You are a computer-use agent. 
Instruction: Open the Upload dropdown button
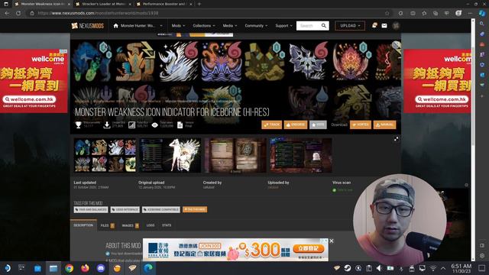pyautogui.click(x=350, y=26)
